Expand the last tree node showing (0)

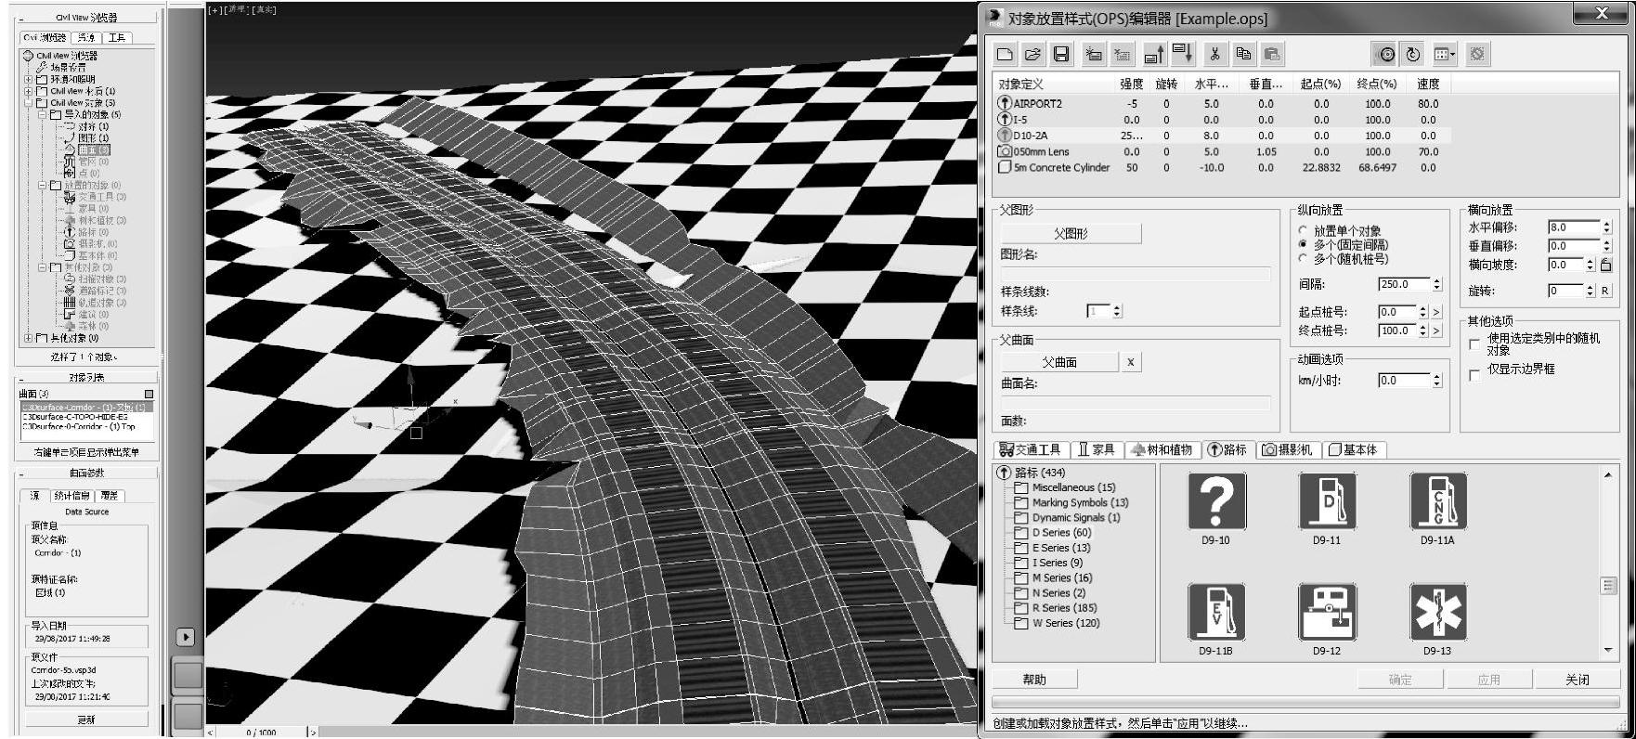pos(28,338)
